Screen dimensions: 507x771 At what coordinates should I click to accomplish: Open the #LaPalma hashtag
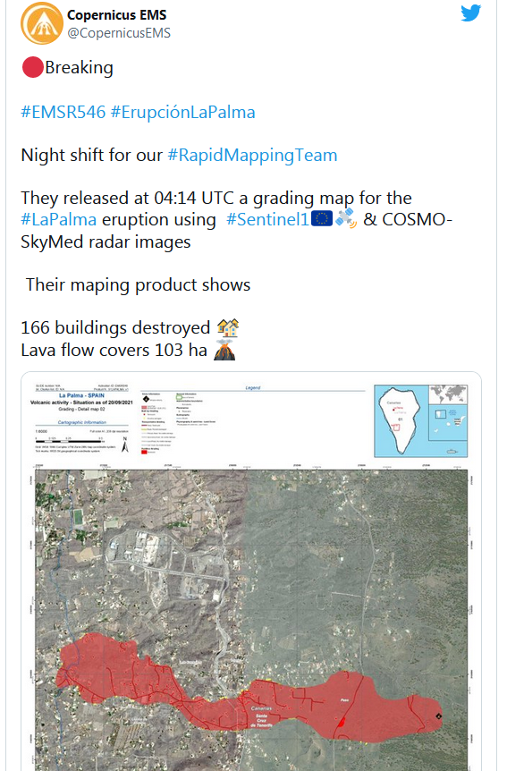coord(58,219)
